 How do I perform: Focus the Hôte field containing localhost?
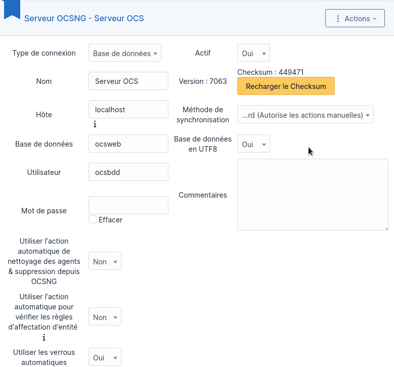click(128, 110)
